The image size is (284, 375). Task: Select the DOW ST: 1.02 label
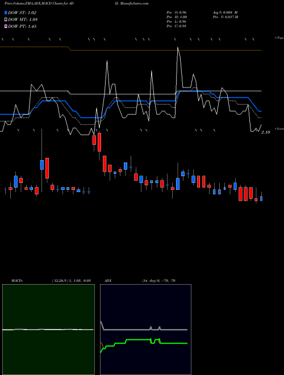point(22,13)
